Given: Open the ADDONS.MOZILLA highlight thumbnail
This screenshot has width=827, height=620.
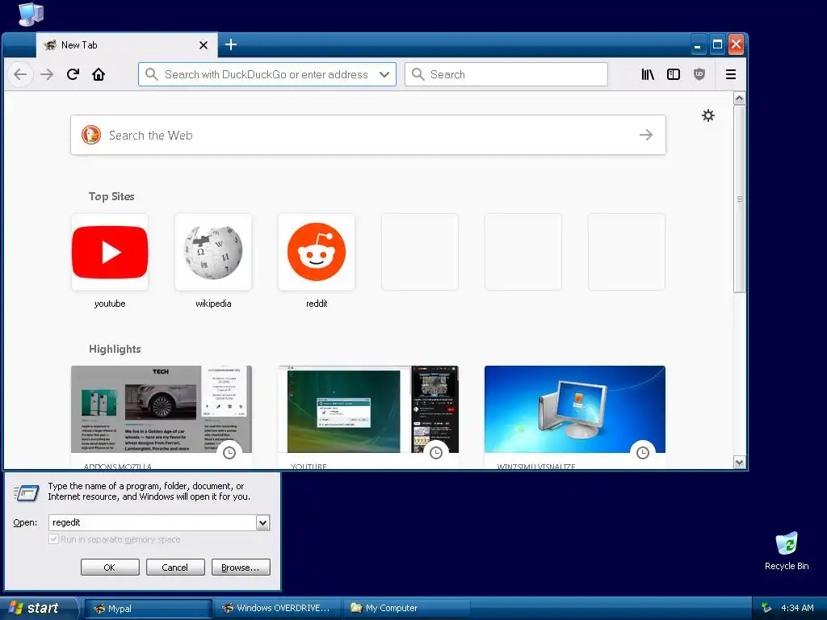Looking at the screenshot, I should click(162, 409).
